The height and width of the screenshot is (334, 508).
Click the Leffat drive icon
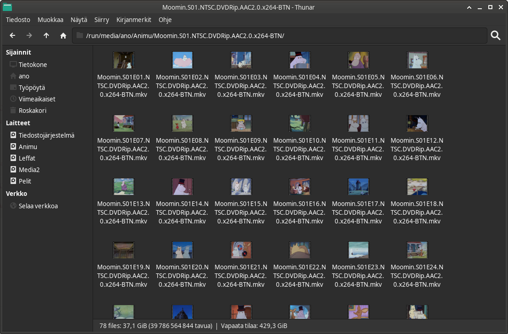pos(13,158)
